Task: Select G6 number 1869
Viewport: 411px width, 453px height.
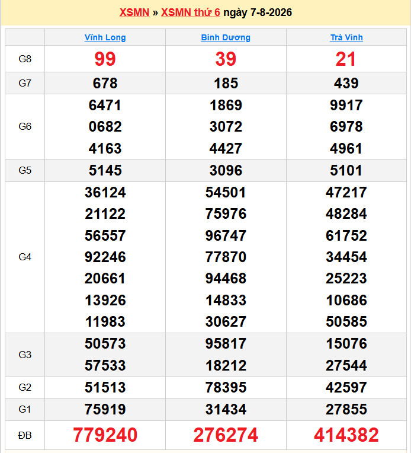Action: tap(226, 105)
